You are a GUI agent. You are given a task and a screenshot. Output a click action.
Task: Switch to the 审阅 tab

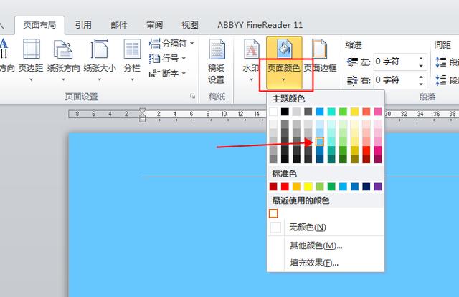(155, 25)
